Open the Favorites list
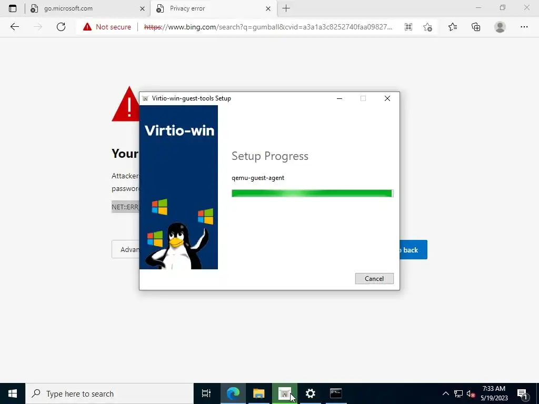 [452, 27]
